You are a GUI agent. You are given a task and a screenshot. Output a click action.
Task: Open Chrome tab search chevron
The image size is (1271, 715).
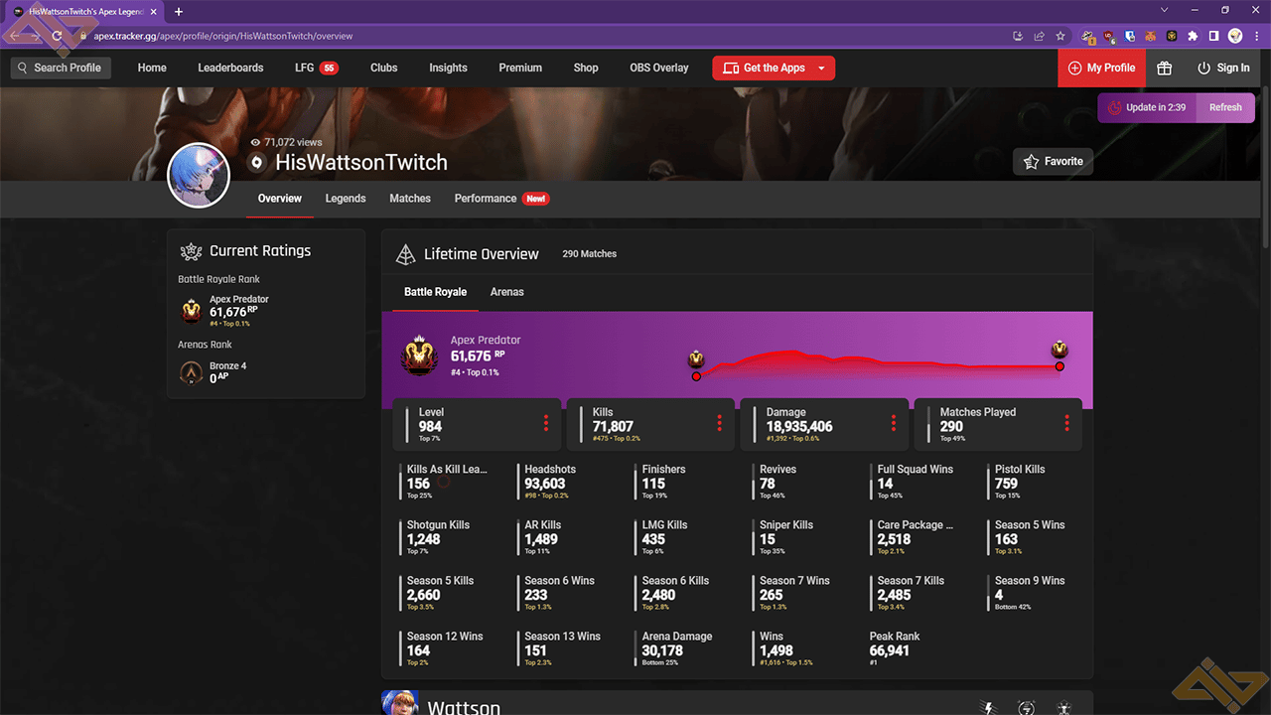(x=1164, y=10)
